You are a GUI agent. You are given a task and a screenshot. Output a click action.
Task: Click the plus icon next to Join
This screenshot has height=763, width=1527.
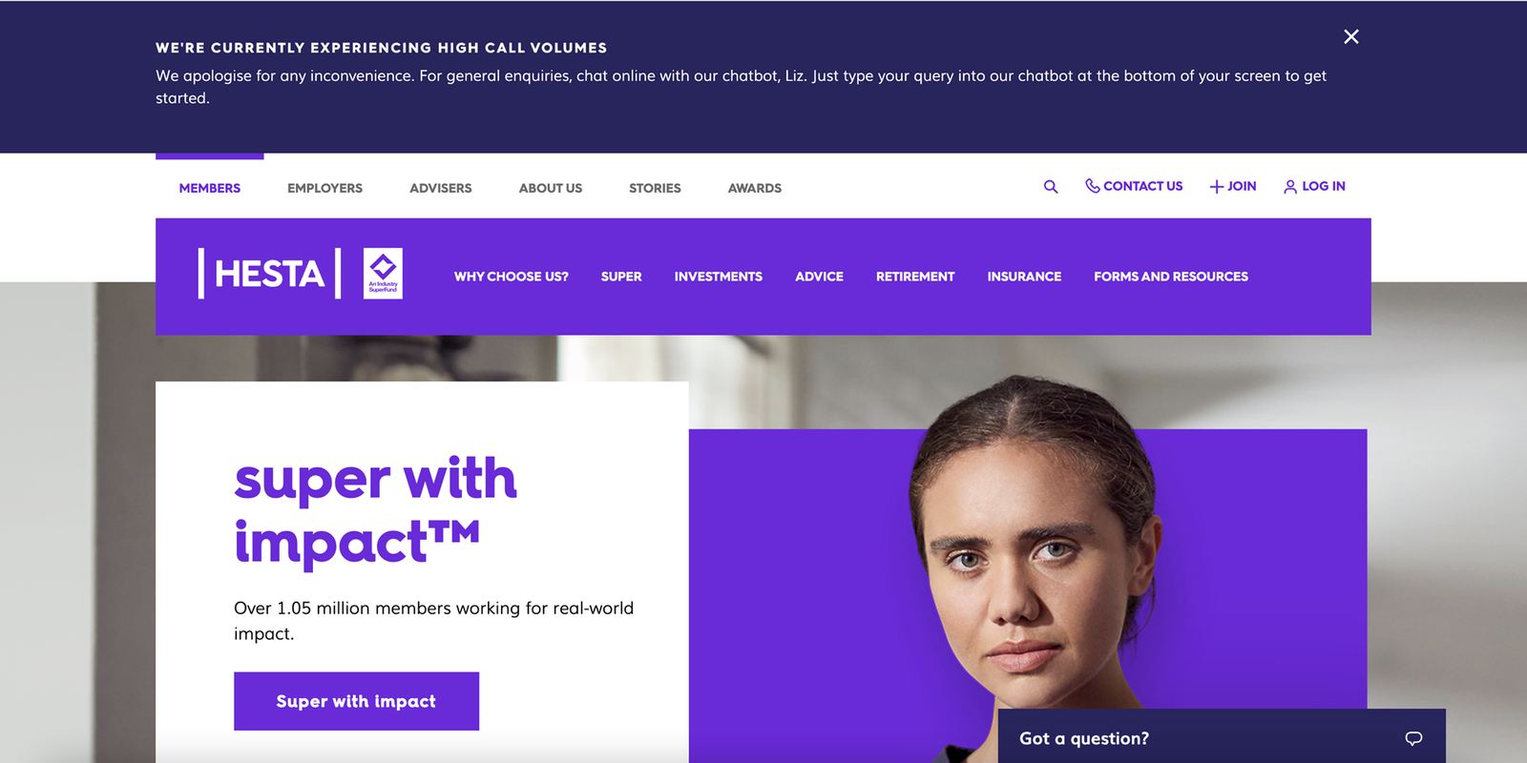click(1217, 187)
